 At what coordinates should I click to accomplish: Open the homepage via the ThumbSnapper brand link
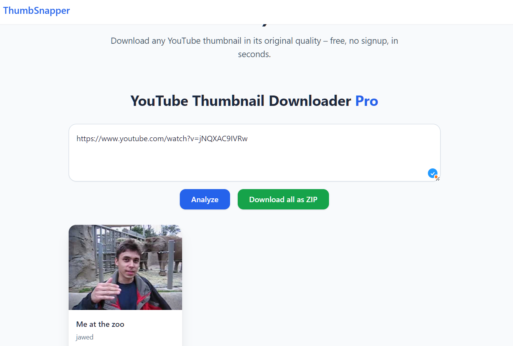pyautogui.click(x=36, y=10)
